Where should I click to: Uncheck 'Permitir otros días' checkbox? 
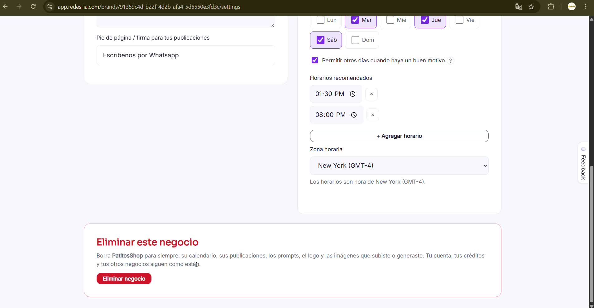click(315, 60)
